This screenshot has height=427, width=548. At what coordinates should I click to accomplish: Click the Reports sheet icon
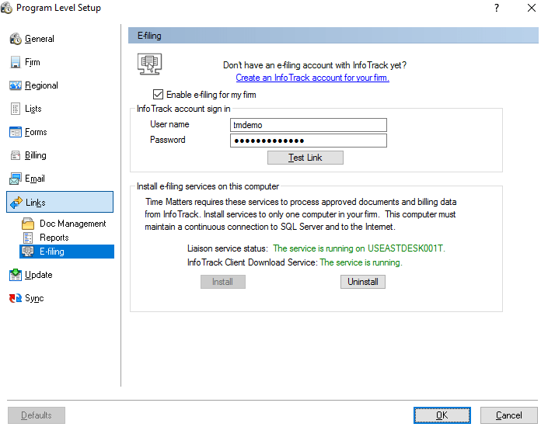(x=28, y=238)
